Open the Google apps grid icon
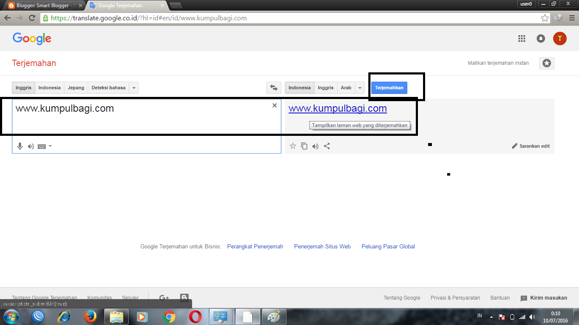Viewport: 579px width, 325px height. [522, 39]
